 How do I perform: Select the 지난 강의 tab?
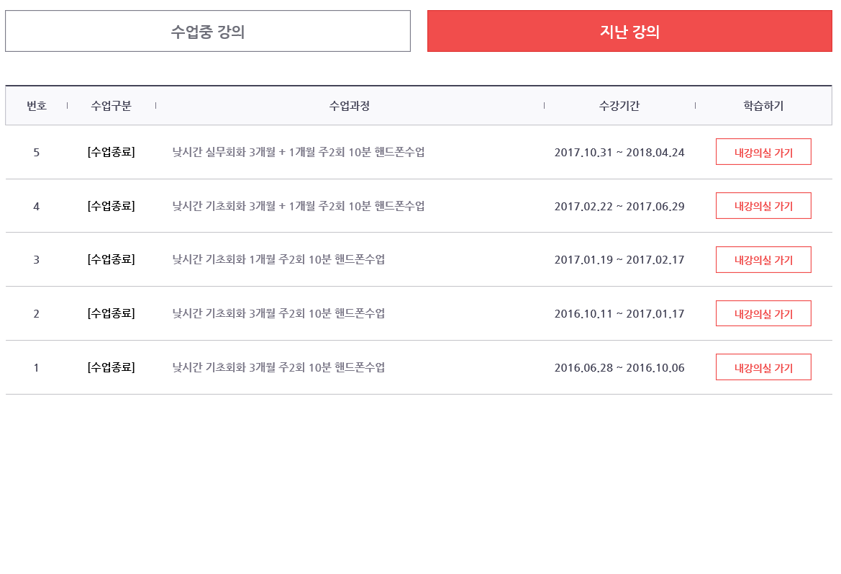click(x=629, y=32)
